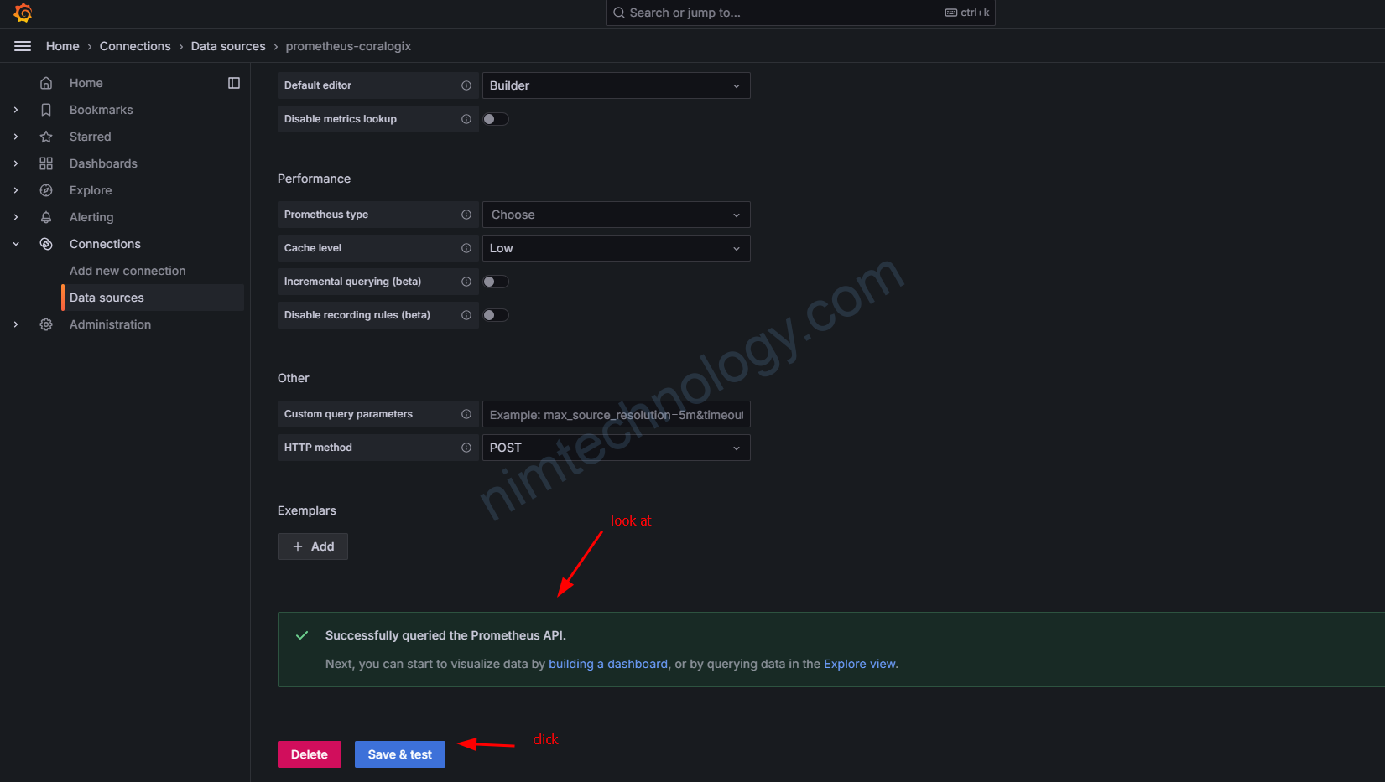Click the Add exemplar button

pyautogui.click(x=313, y=546)
